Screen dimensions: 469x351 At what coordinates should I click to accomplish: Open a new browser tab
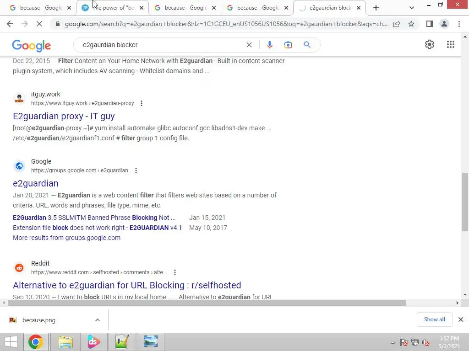click(376, 8)
